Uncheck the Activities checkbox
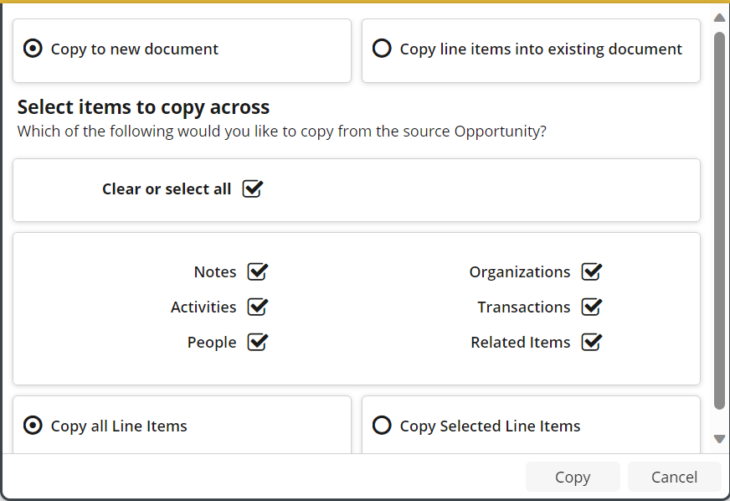 tap(257, 307)
